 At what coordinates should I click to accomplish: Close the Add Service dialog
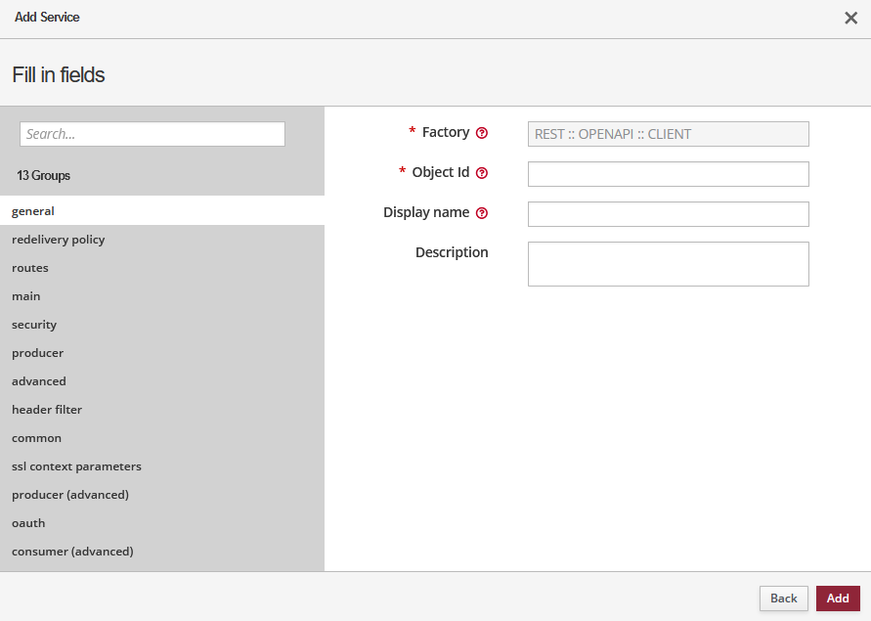(850, 18)
